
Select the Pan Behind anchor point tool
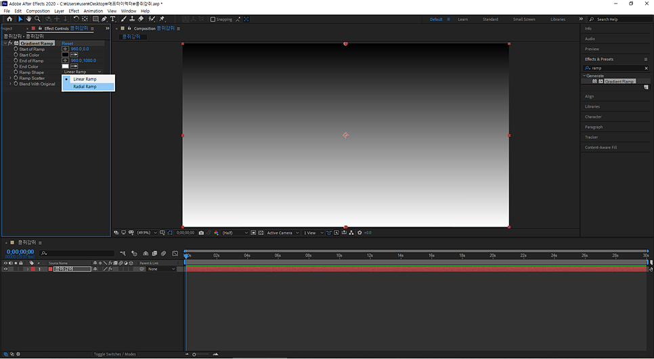[85, 19]
